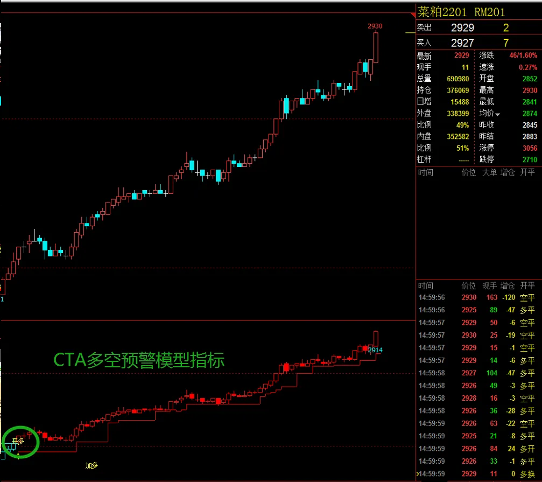Click the 卖出 ask price 2929
The height and width of the screenshot is (482, 542).
pos(461,27)
